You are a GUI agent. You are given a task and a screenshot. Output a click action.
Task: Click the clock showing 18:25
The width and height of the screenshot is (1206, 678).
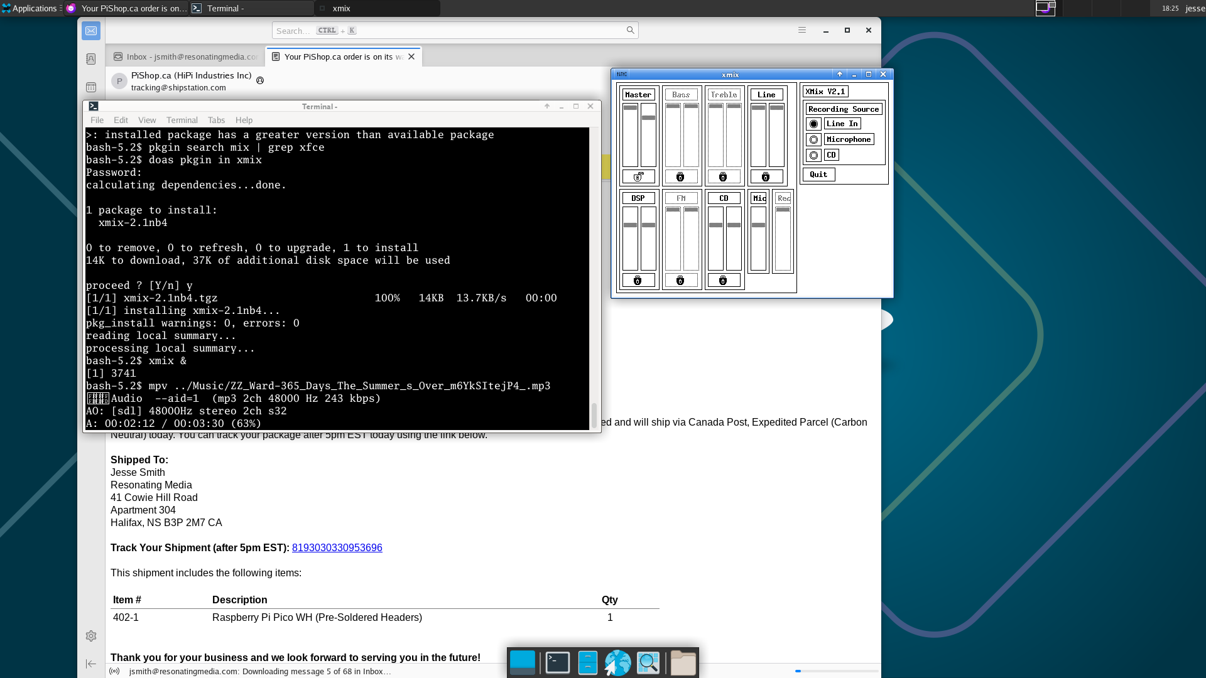coord(1170,8)
